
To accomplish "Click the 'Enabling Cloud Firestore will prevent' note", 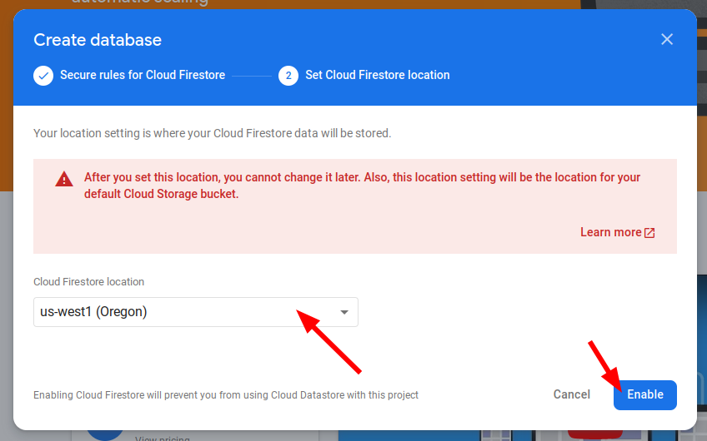I will coord(225,395).
